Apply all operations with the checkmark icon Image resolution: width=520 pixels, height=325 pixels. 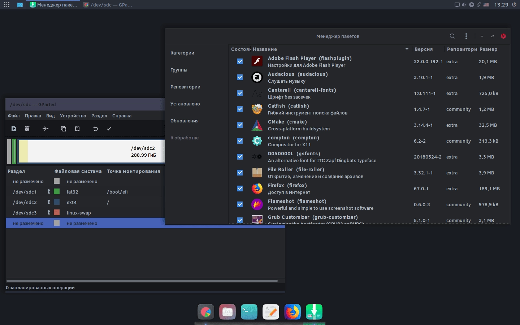[109, 129]
